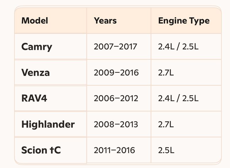Click the Years column header
Viewport: 230px width, 168px height.
(x=105, y=21)
